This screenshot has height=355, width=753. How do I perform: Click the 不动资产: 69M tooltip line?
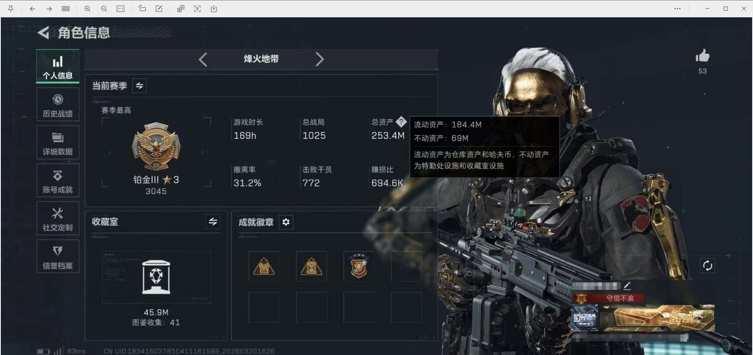click(x=441, y=138)
